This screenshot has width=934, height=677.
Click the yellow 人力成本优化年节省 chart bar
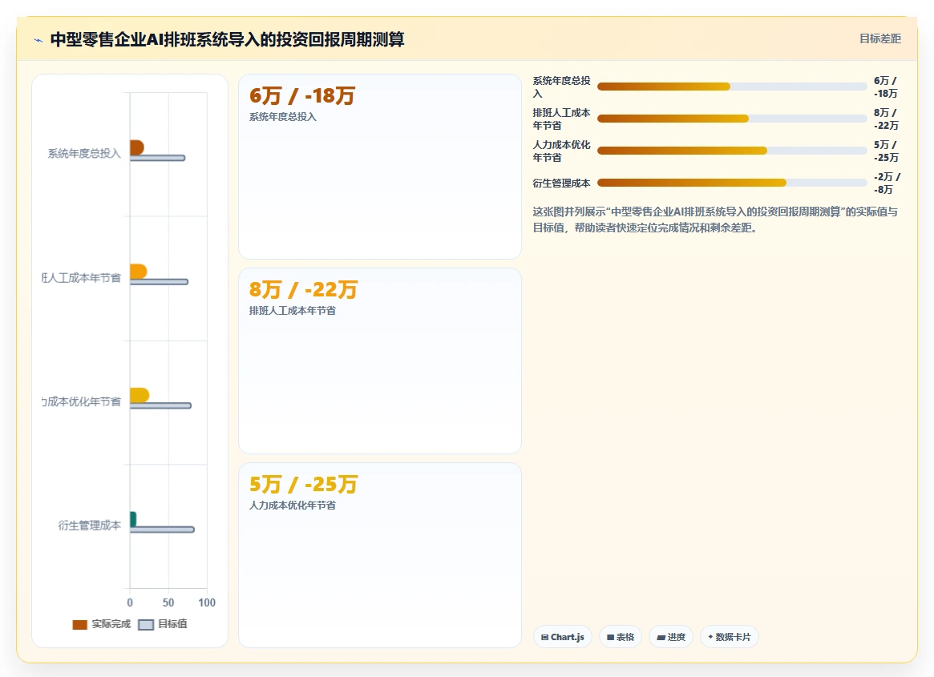point(139,395)
